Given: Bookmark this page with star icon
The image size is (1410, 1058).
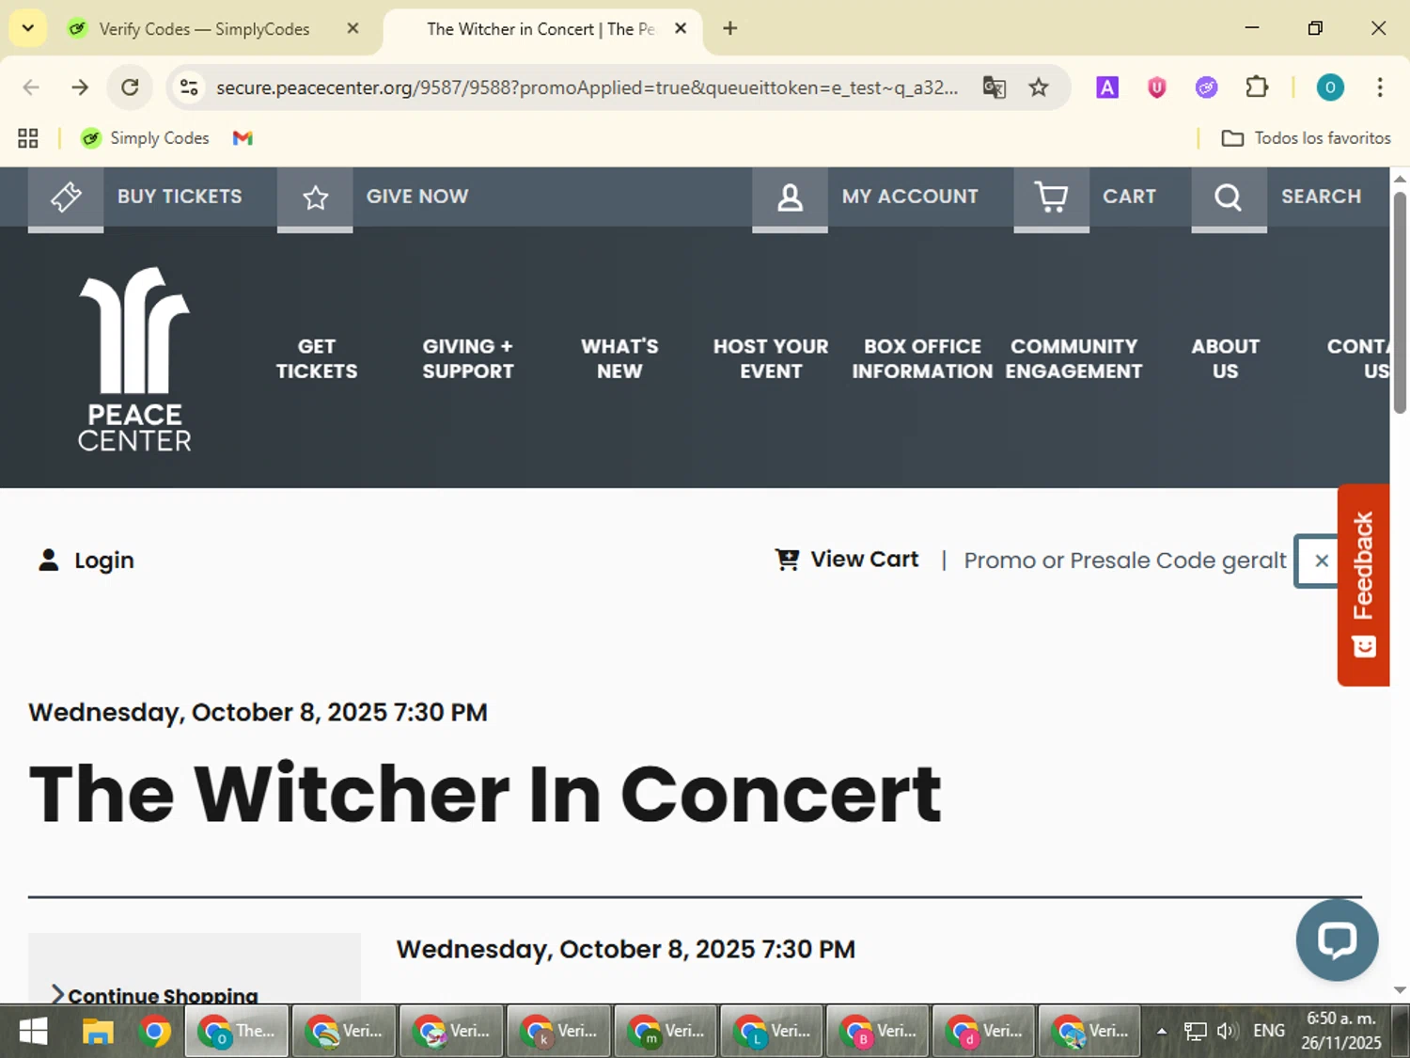Looking at the screenshot, I should point(1039,87).
